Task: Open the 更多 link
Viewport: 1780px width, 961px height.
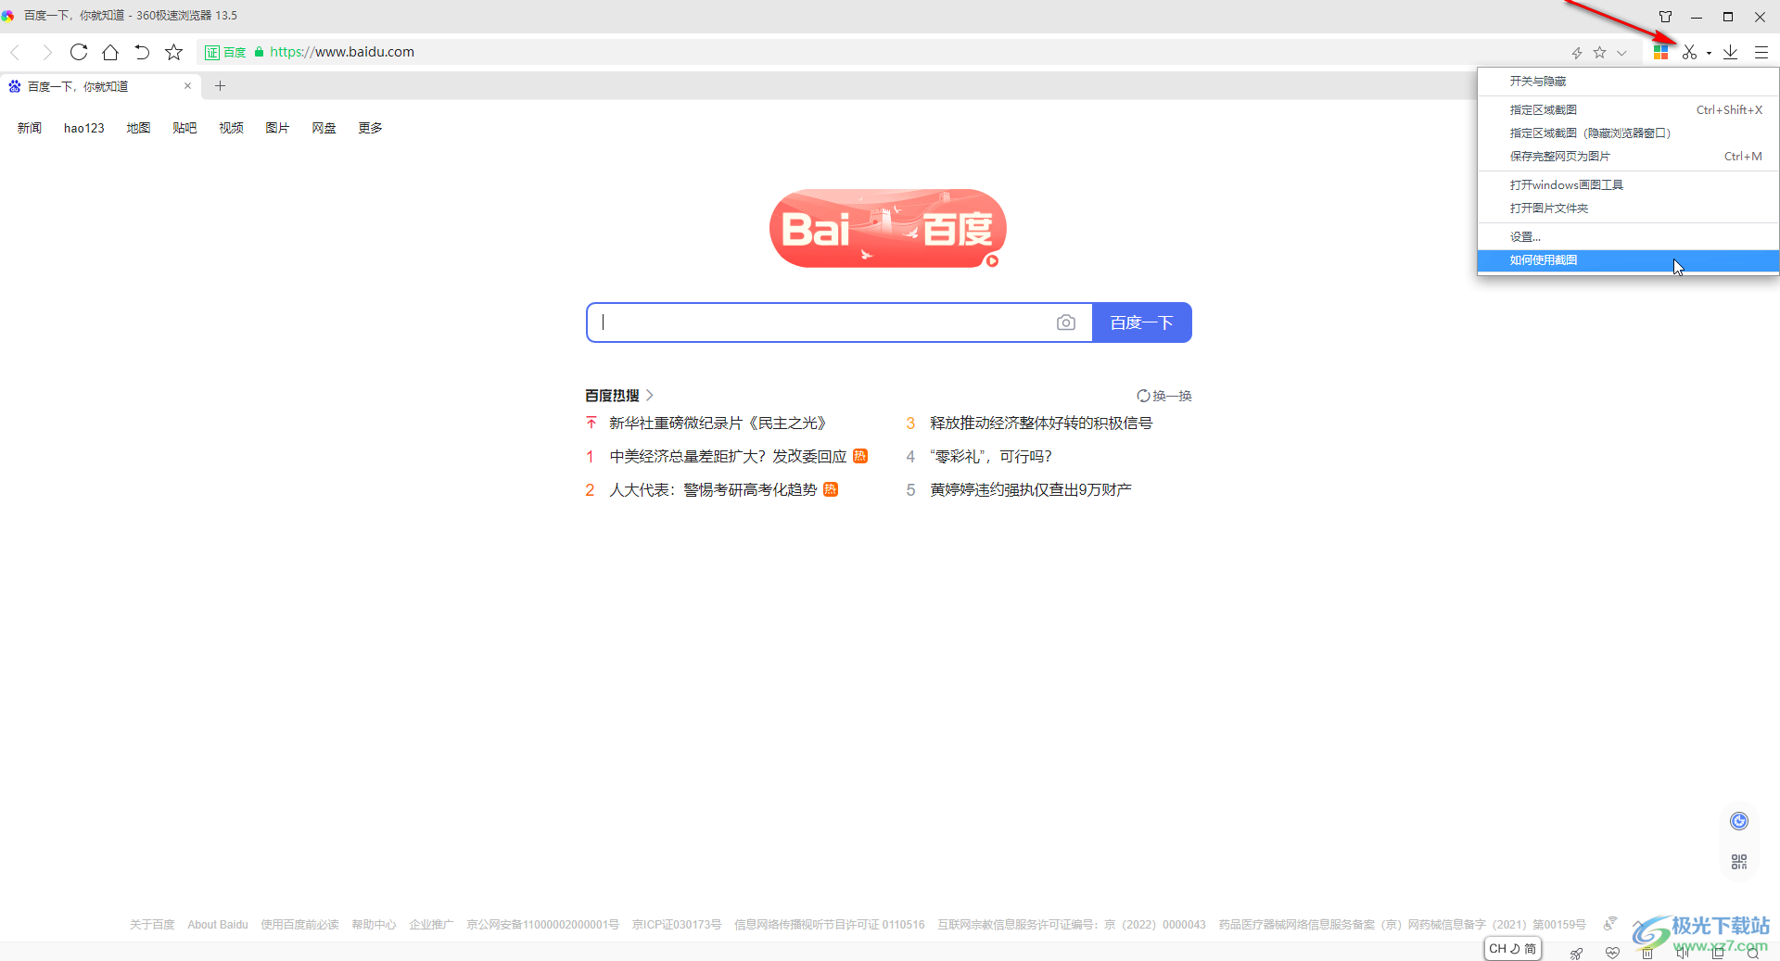Action: click(x=370, y=128)
